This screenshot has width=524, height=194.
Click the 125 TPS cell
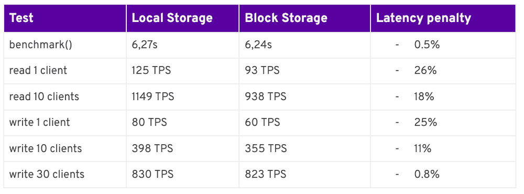[x=151, y=70]
